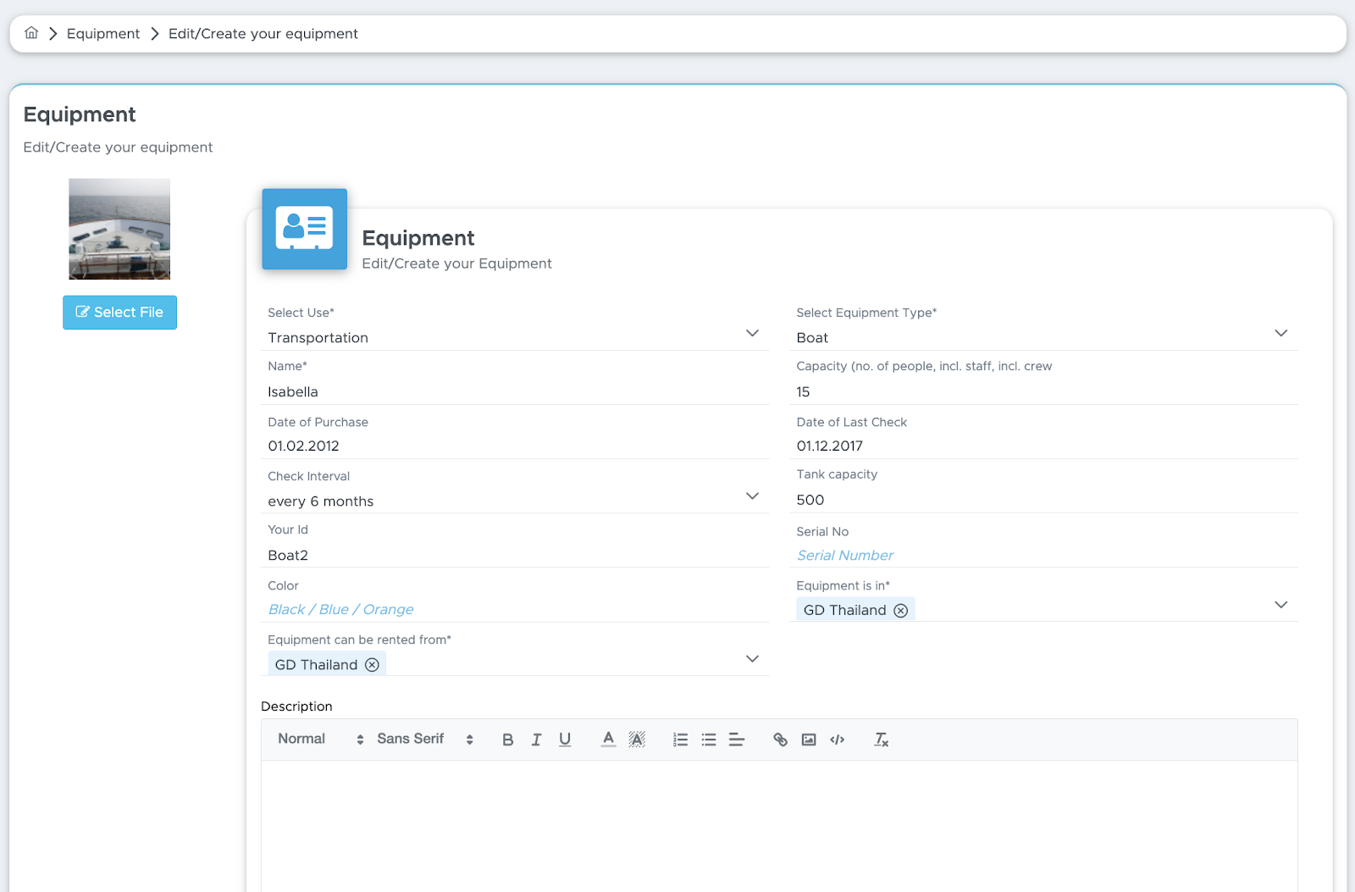
Task: Go to Equipment in the breadcrumb
Action: point(103,33)
